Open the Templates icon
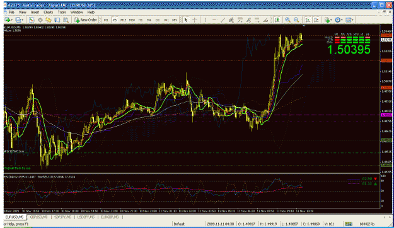Image resolution: width=394 pixels, height=228 pixels. [x=348, y=20]
